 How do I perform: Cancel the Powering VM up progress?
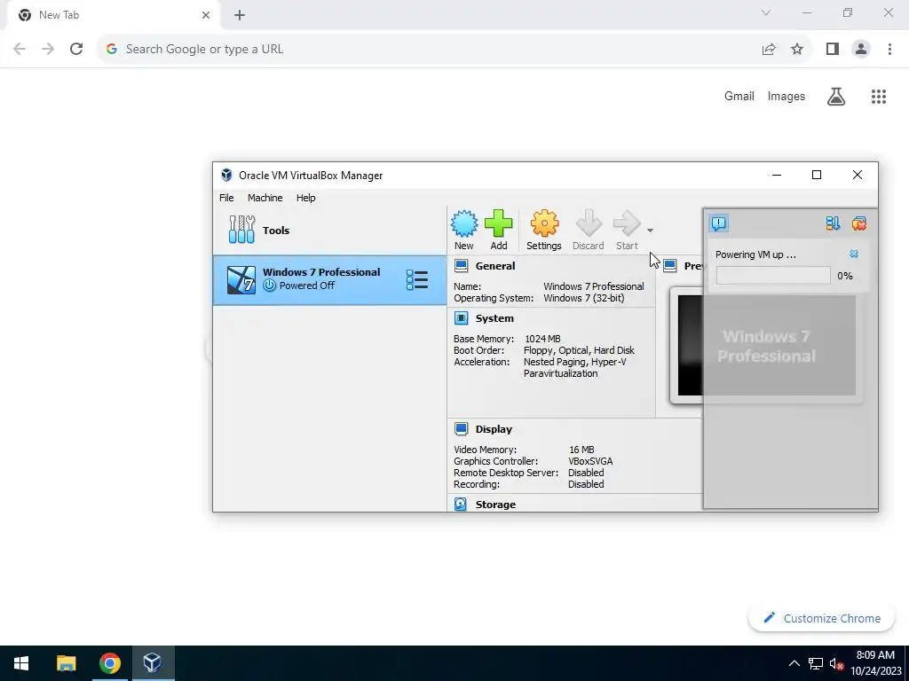[854, 254]
